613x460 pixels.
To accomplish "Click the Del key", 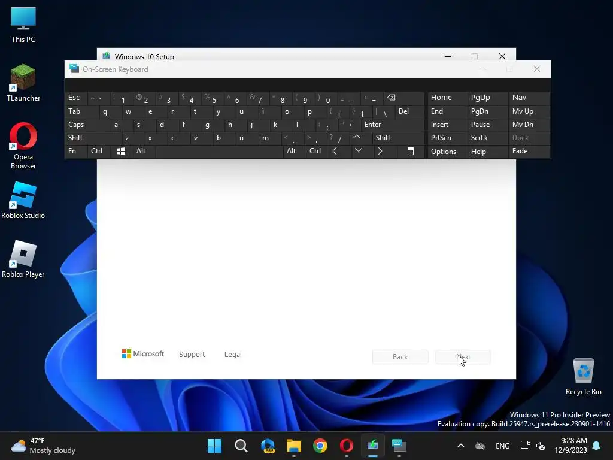I will coord(409,111).
